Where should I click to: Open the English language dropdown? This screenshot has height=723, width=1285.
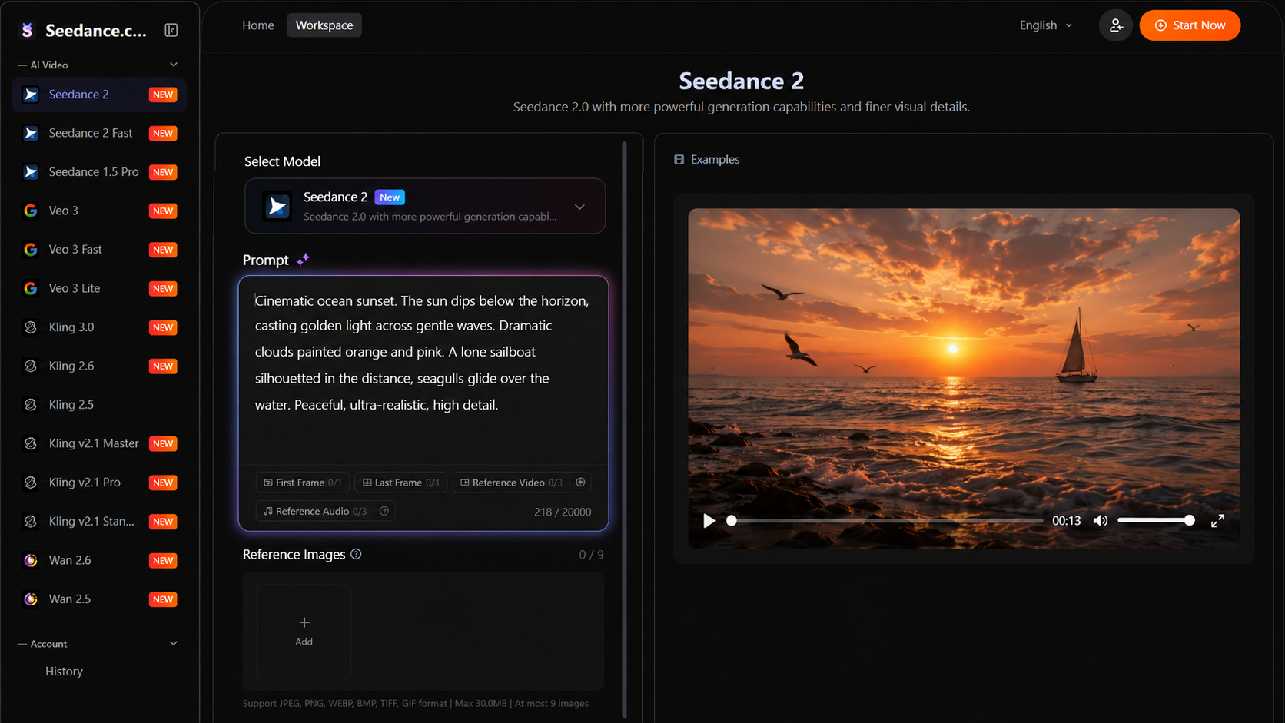(x=1045, y=25)
